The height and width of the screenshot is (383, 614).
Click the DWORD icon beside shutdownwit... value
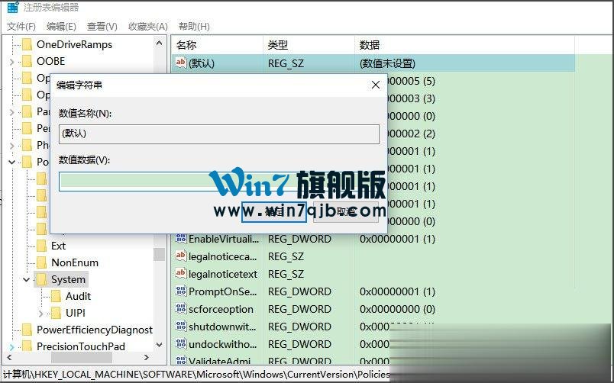point(180,326)
